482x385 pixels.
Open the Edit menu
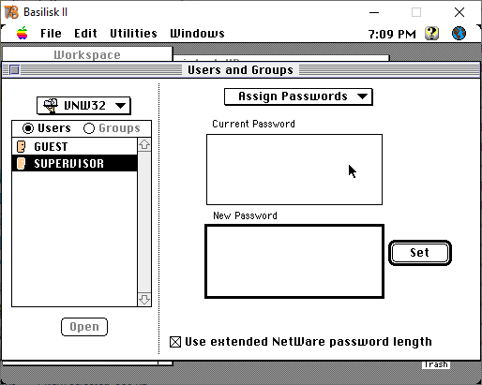(85, 34)
